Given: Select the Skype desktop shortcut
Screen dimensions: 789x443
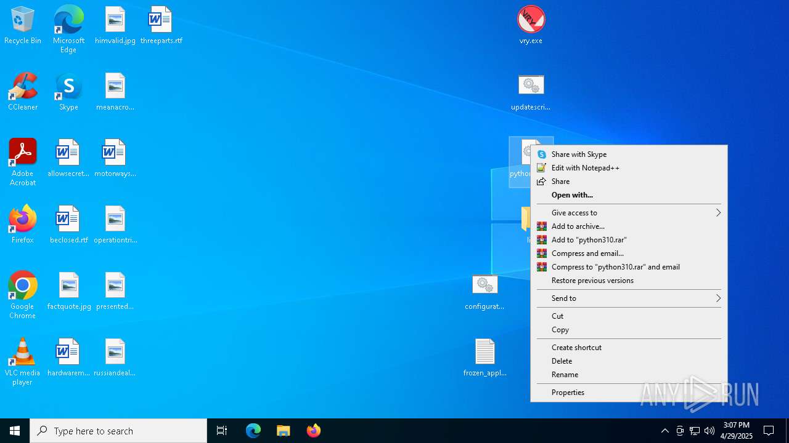Looking at the screenshot, I should tap(68, 92).
